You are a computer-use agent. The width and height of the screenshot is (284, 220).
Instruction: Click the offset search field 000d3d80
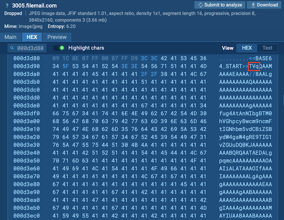(x=27, y=48)
